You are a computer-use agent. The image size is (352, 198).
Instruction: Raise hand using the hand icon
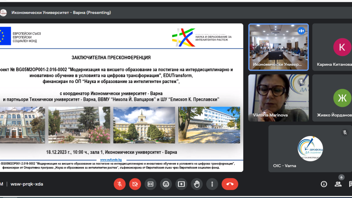coord(197,184)
